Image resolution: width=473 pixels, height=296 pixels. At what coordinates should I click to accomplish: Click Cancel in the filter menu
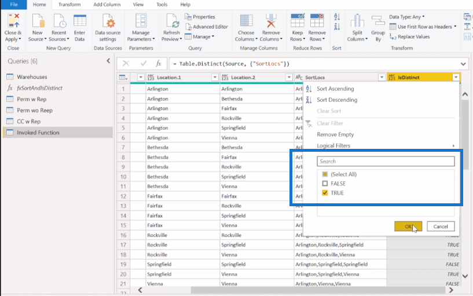441,226
